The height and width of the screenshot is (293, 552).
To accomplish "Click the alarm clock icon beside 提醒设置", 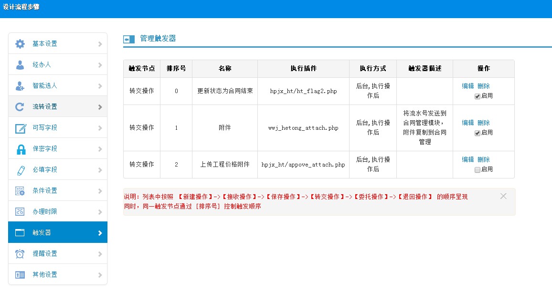I will (20, 253).
